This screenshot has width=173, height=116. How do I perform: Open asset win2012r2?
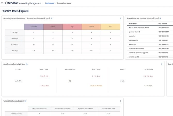(132, 44)
